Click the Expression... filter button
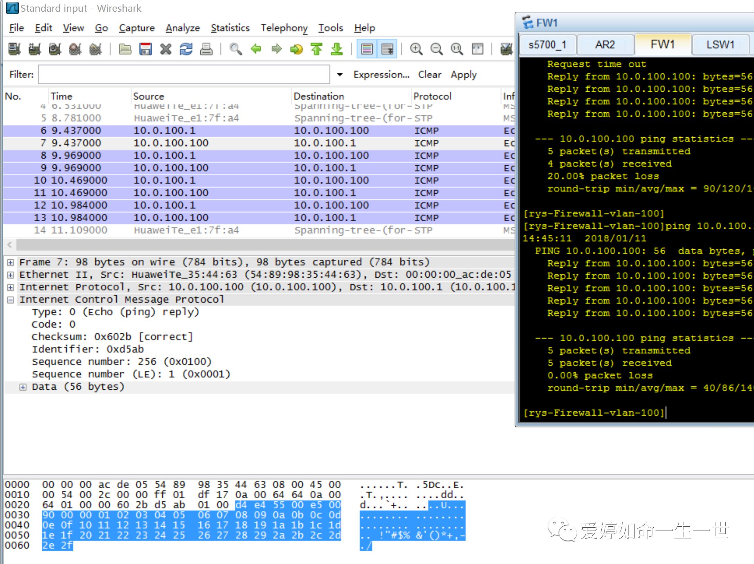 point(381,75)
